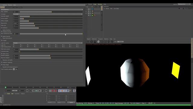Click Parallel samples stepper arrows

point(19,56)
